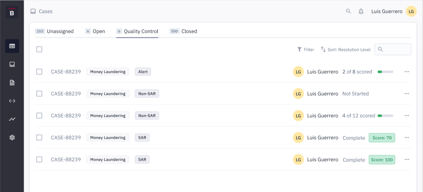Open more options for Score: 70 case
Image resolution: width=423 pixels, height=192 pixels.
click(407, 138)
